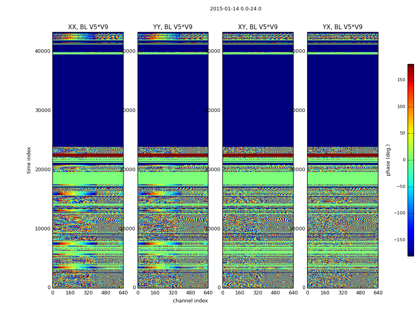Pick the 150 tick label on the colorbar

coord(401,80)
